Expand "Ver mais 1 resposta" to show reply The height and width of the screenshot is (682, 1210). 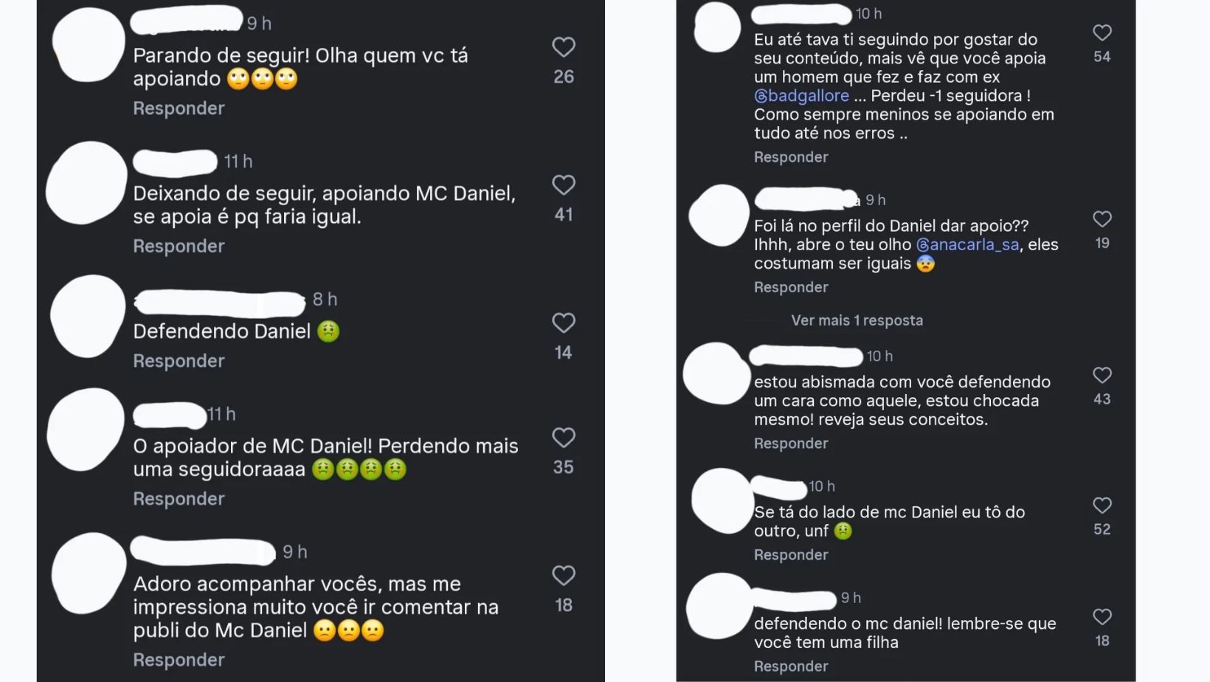pyautogui.click(x=857, y=320)
